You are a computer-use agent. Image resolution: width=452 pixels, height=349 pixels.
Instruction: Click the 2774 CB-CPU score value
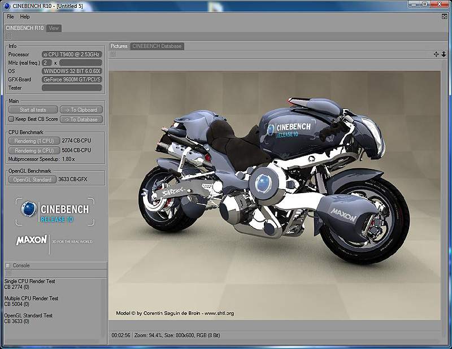76,141
